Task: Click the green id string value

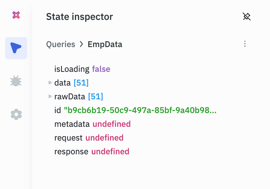Action: (x=140, y=110)
